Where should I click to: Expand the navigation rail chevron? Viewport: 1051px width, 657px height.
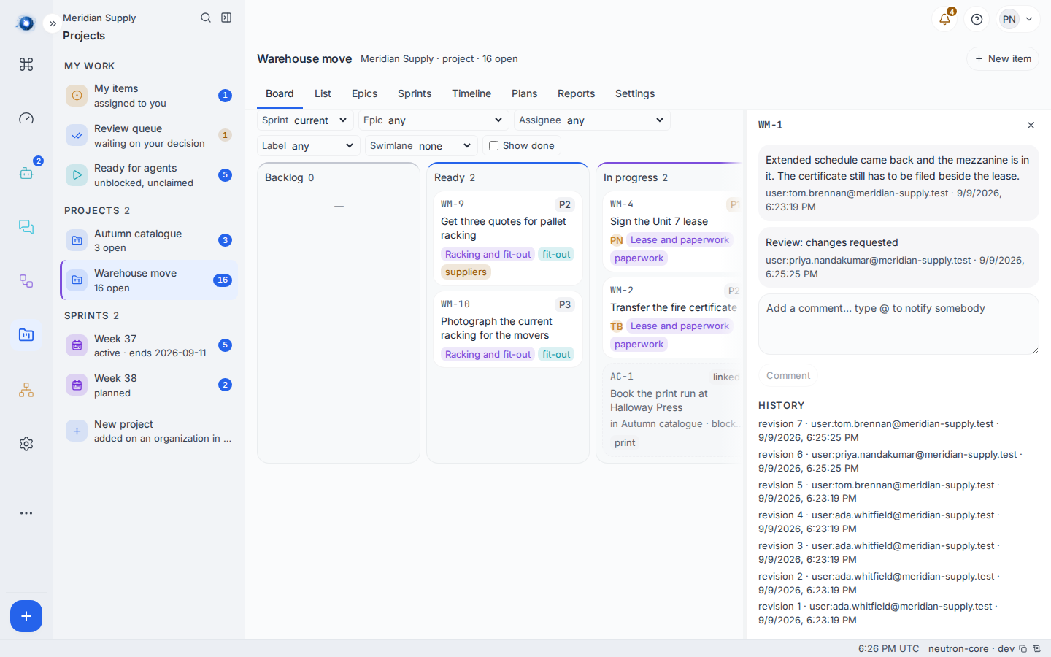[x=53, y=23]
